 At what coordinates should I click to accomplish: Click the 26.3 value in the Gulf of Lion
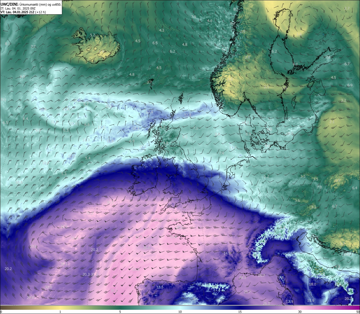point(242,277)
